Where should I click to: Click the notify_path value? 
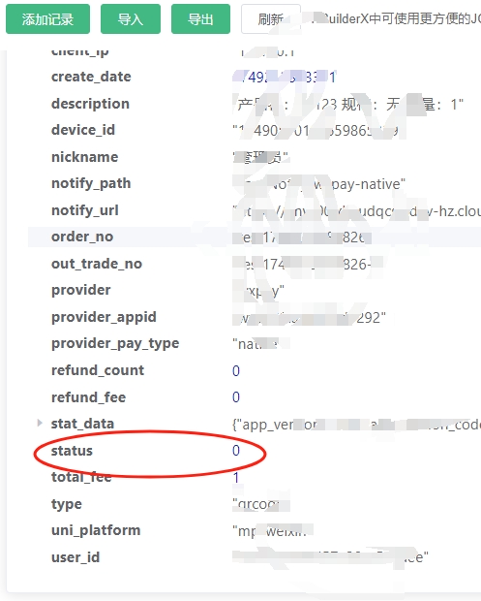click(319, 184)
